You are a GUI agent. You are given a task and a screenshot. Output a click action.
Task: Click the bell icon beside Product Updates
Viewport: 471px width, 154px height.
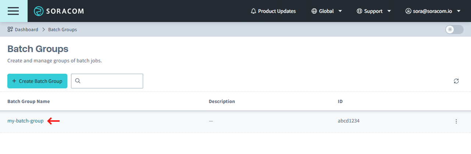(254, 11)
